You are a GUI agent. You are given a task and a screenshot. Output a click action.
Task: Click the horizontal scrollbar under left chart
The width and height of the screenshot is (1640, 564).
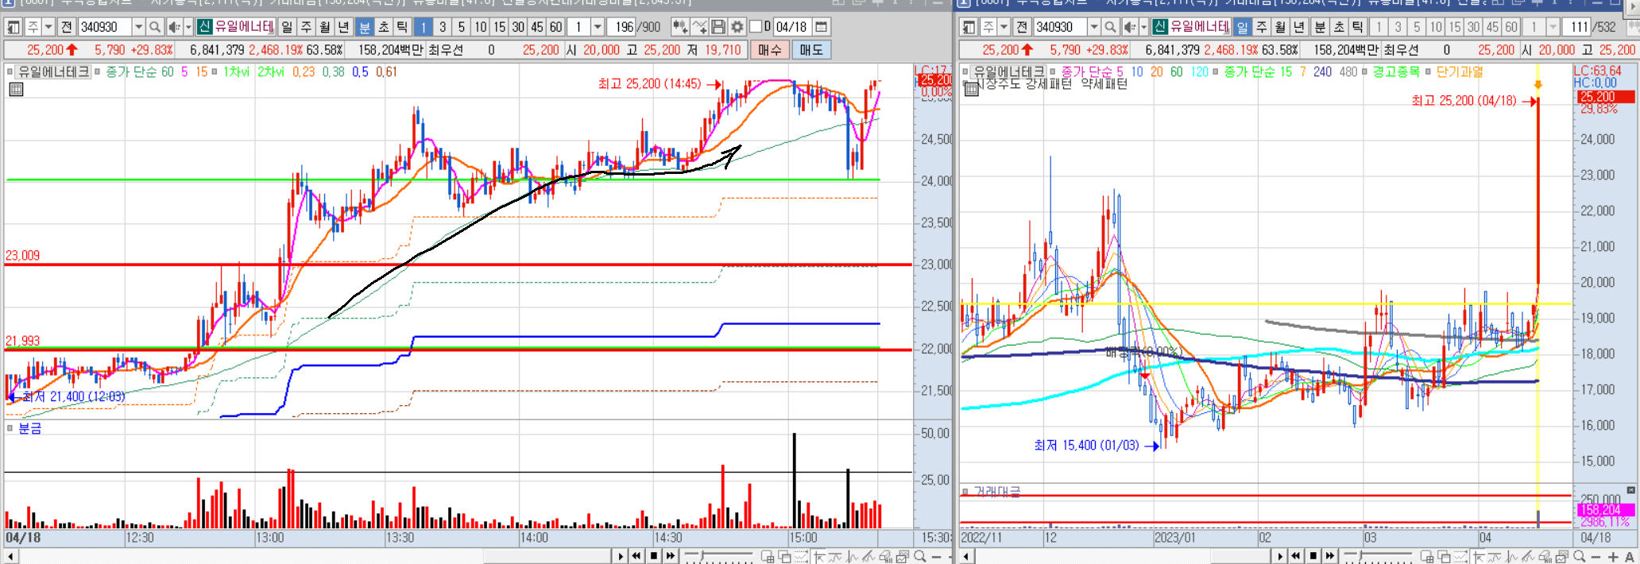coord(548,556)
